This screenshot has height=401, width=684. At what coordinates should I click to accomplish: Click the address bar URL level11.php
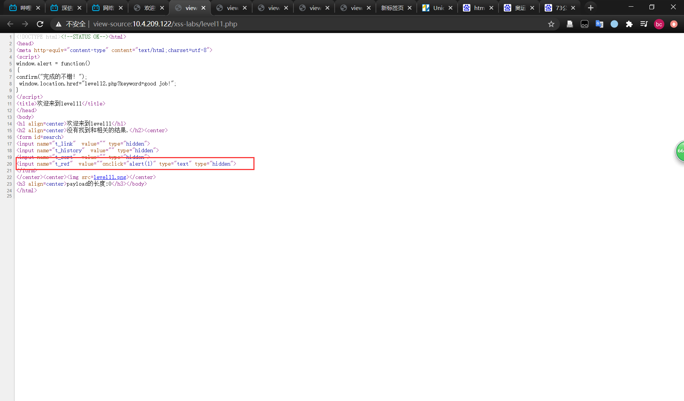pos(165,24)
